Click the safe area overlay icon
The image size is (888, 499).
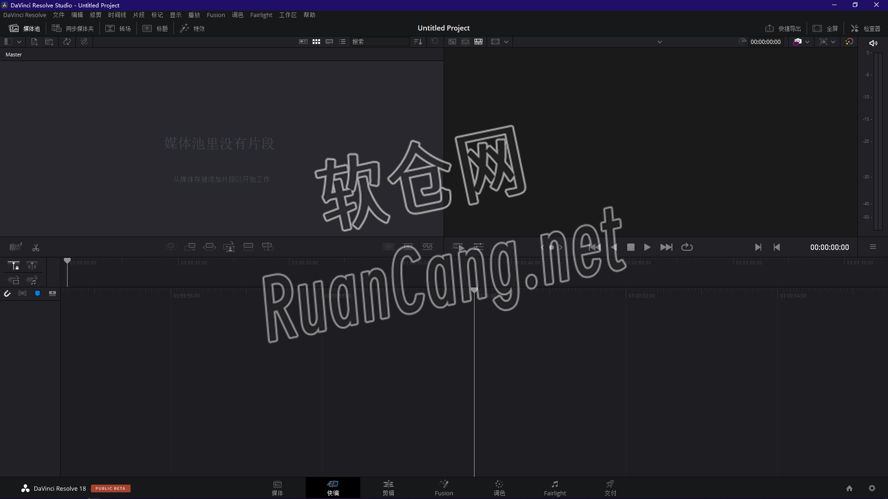(x=823, y=42)
